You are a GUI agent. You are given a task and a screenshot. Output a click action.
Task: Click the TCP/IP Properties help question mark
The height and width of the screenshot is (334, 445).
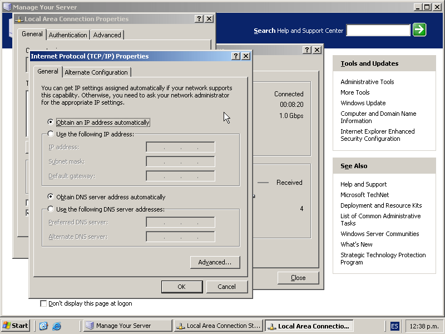click(x=236, y=56)
